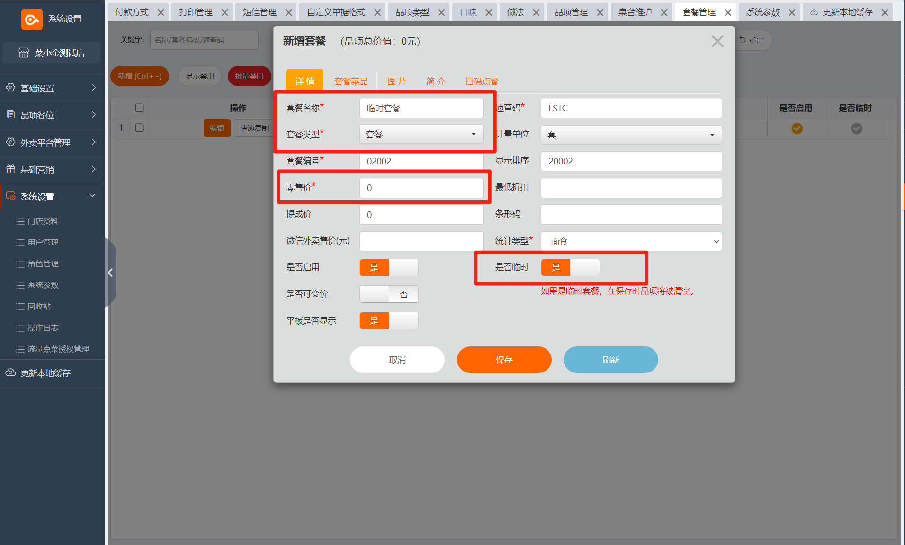Image resolution: width=905 pixels, height=545 pixels.
Task: Close the 品项管理 tab
Action: pyautogui.click(x=600, y=12)
